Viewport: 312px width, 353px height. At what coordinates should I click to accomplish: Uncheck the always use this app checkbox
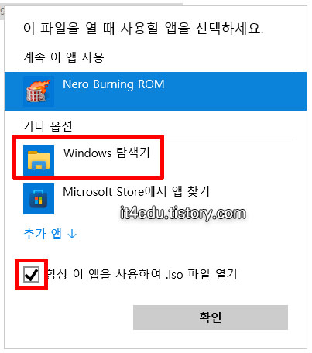pos(31,274)
